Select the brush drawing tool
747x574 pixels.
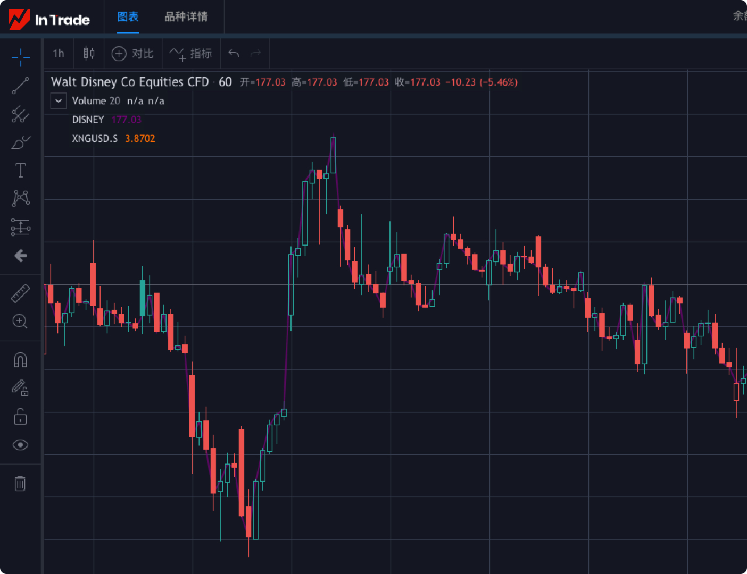(21, 142)
